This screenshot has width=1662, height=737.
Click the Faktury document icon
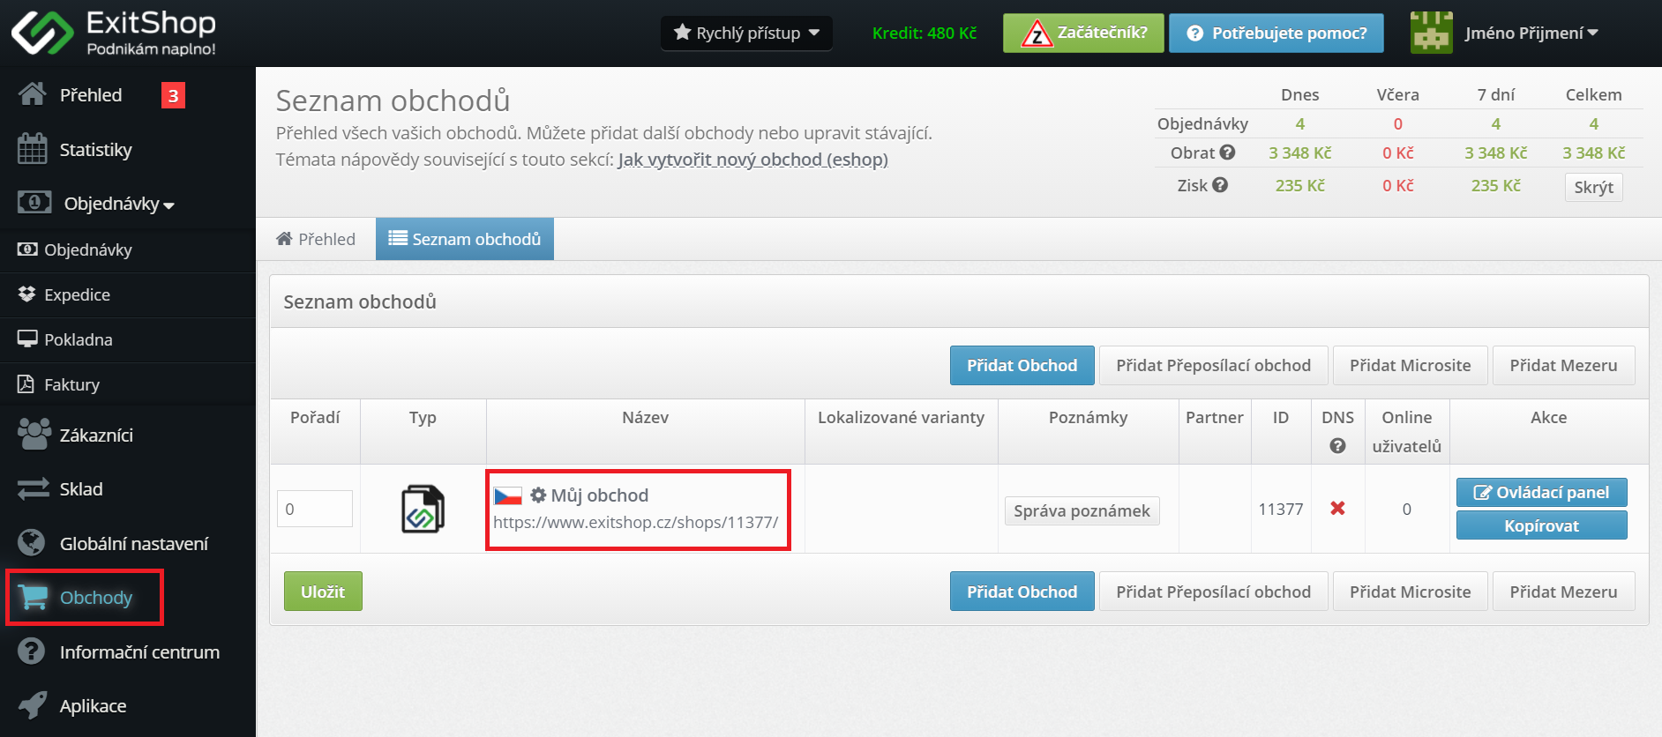click(26, 384)
